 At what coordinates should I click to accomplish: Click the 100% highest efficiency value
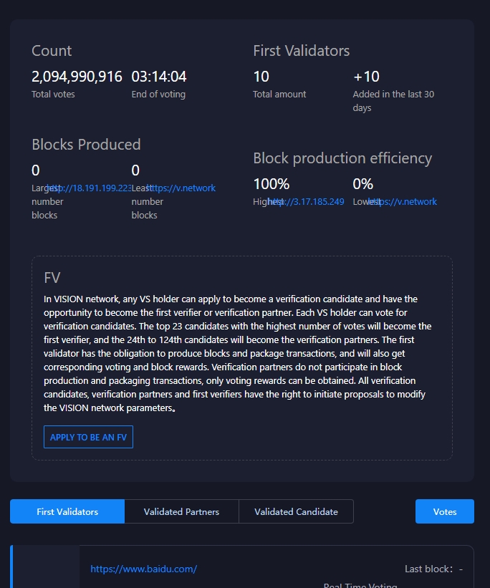click(272, 184)
